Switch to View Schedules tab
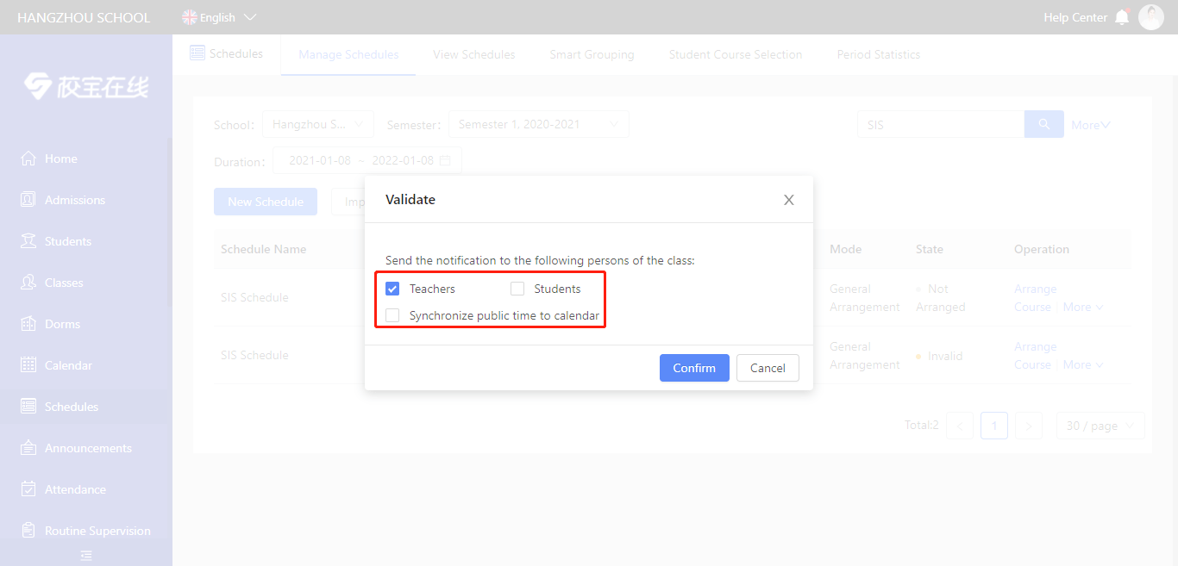Viewport: 1178px width, 566px height. (x=474, y=54)
